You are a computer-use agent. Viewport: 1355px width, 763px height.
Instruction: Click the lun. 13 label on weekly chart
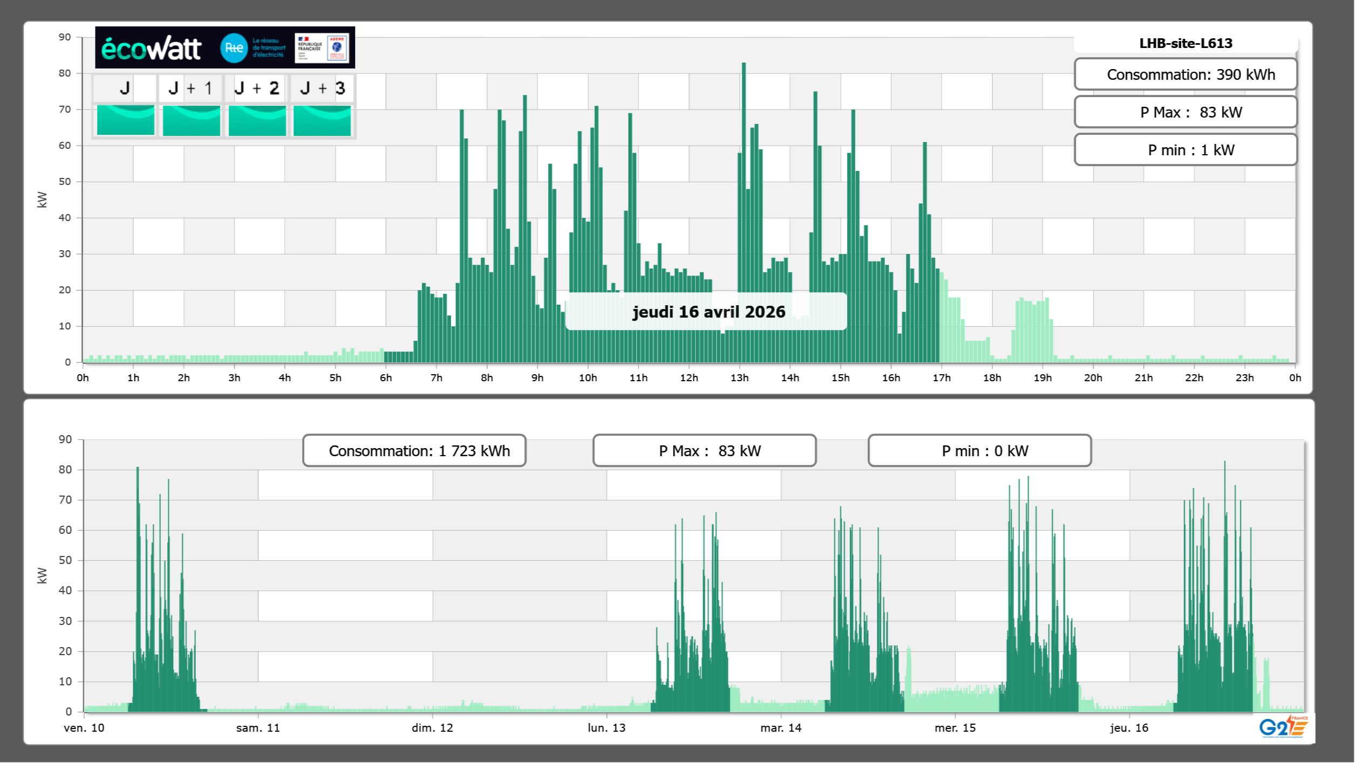607,728
